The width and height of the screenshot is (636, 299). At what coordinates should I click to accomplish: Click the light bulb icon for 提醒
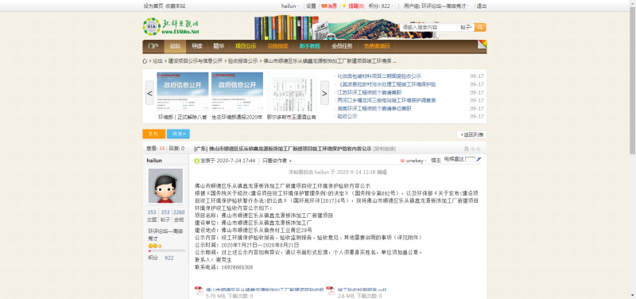(344, 6)
